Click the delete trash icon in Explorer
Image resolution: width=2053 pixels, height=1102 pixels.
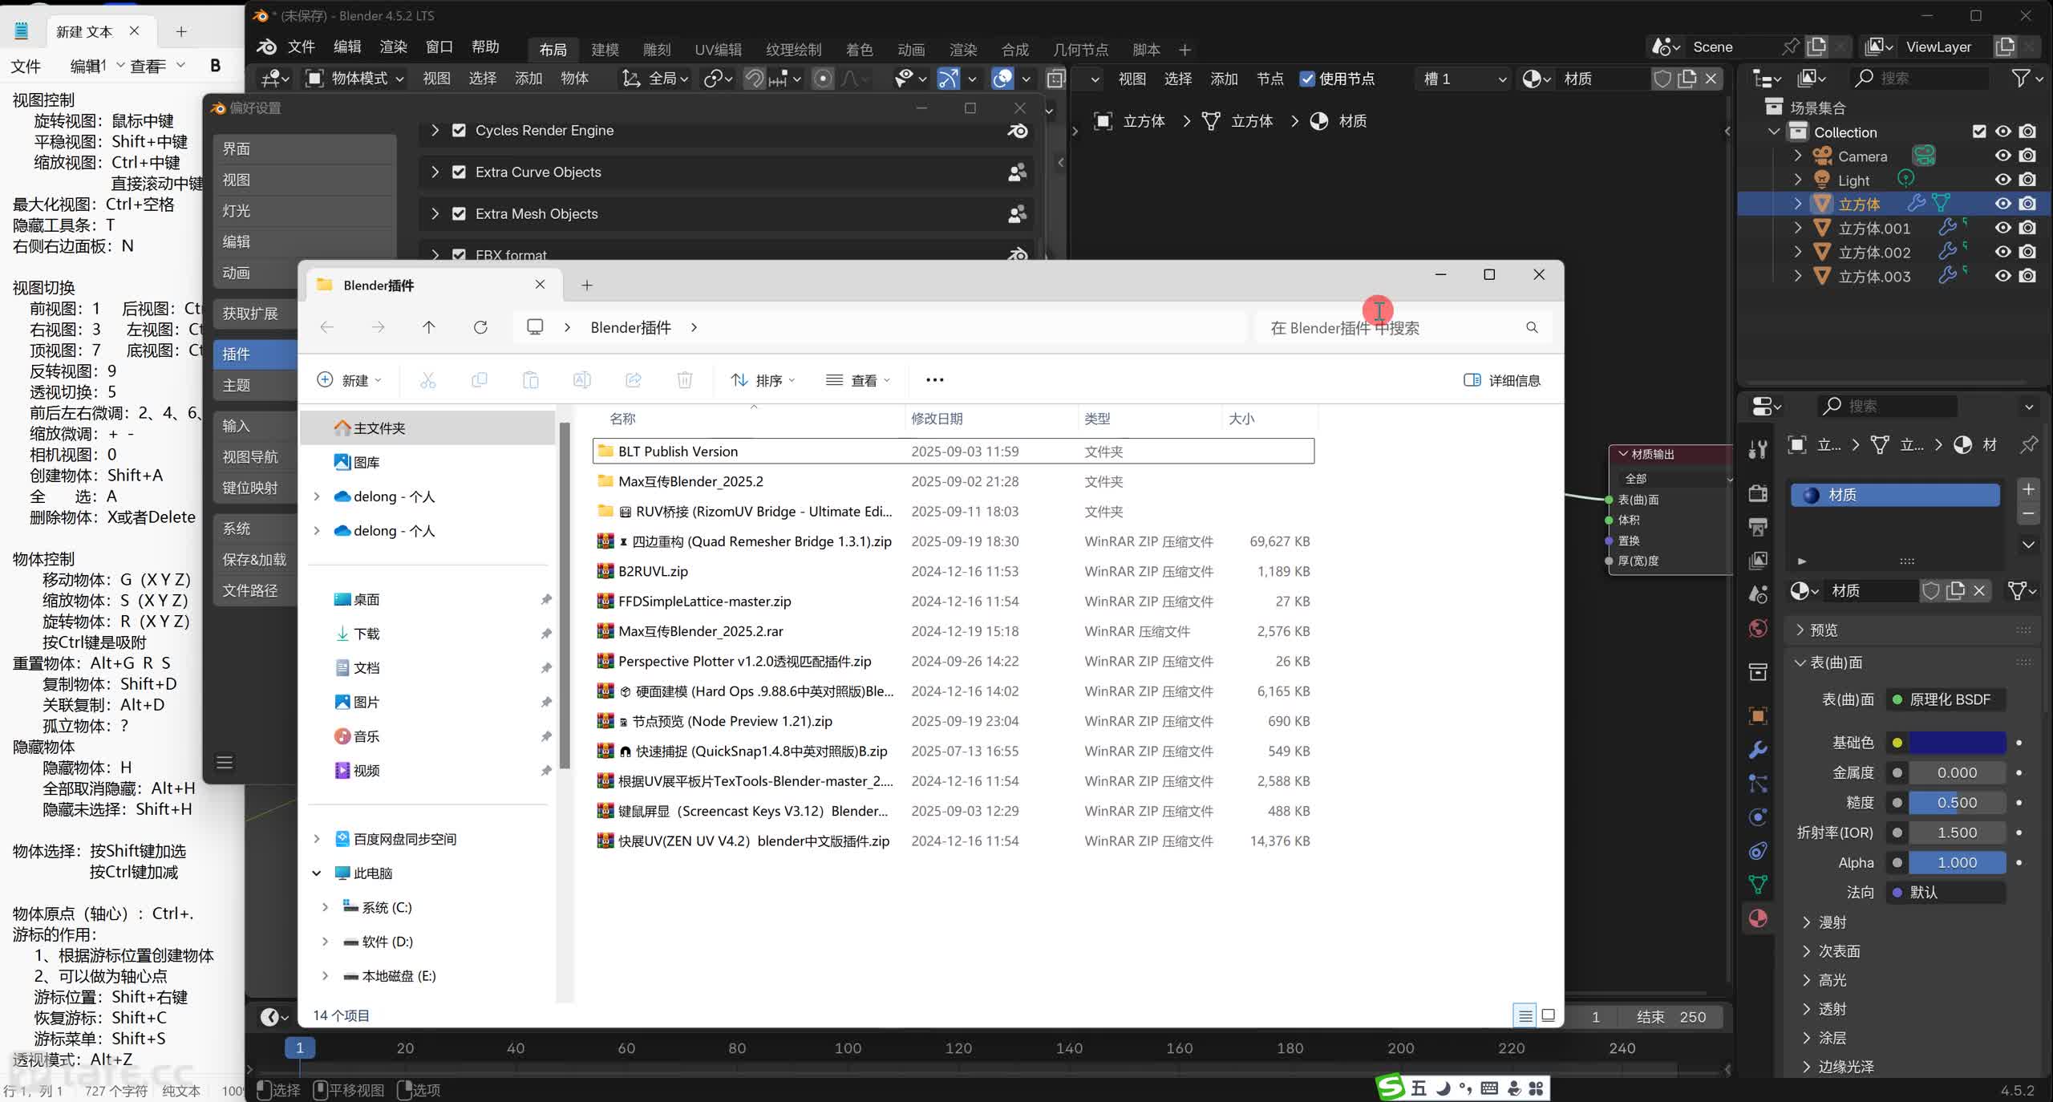pyautogui.click(x=684, y=380)
